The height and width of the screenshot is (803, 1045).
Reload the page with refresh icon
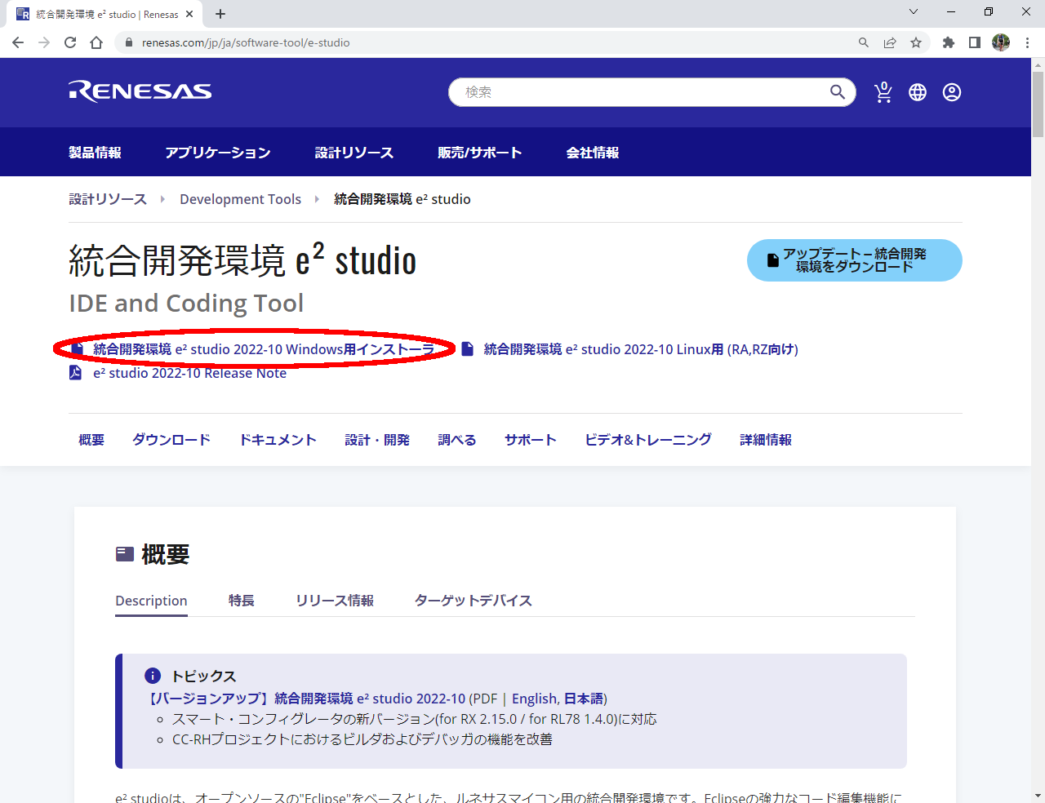(70, 42)
